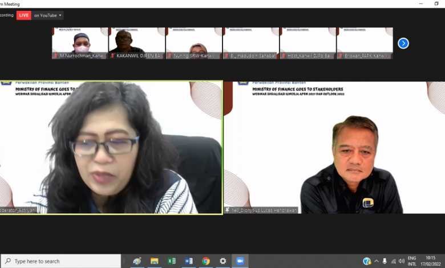Open Word from the taskbar
The height and width of the screenshot is (268, 445).
click(x=188, y=261)
